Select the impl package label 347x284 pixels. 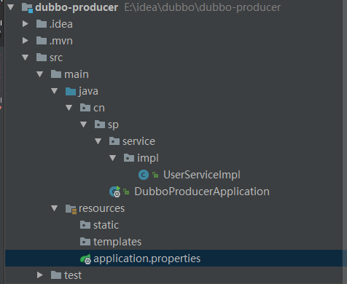[x=148, y=158]
